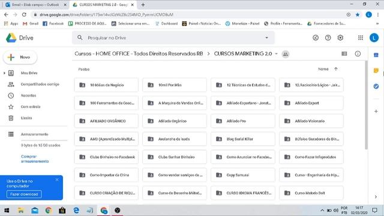Viewport: 384px width, 216px height.
Task: Close the CURSOS MARKETING 2.0 browser tab
Action: tap(132, 5)
